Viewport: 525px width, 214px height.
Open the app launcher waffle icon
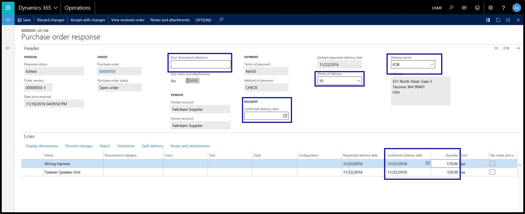pos(8,8)
